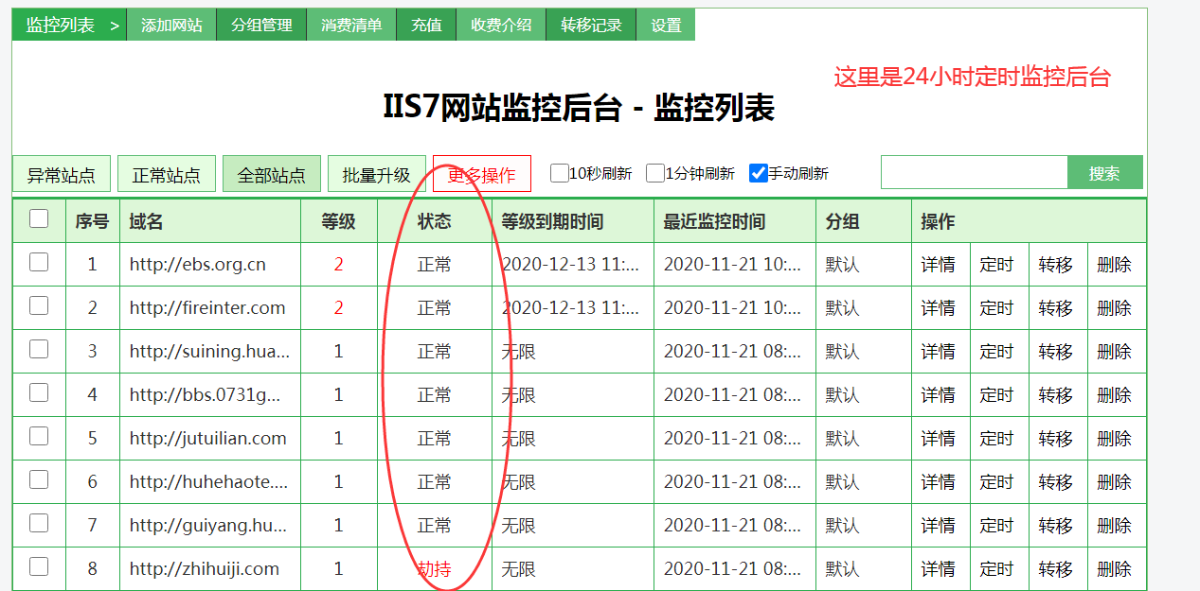The image size is (1200, 591).
Task: Check the box for row fireinter.com
Action: (39, 305)
